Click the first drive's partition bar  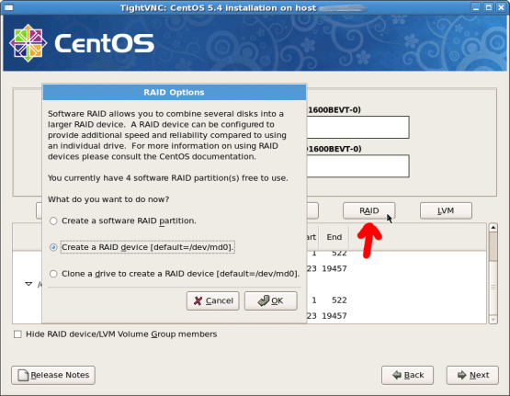pos(357,127)
